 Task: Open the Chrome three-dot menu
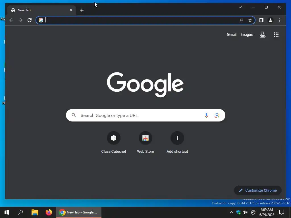[x=280, y=20]
